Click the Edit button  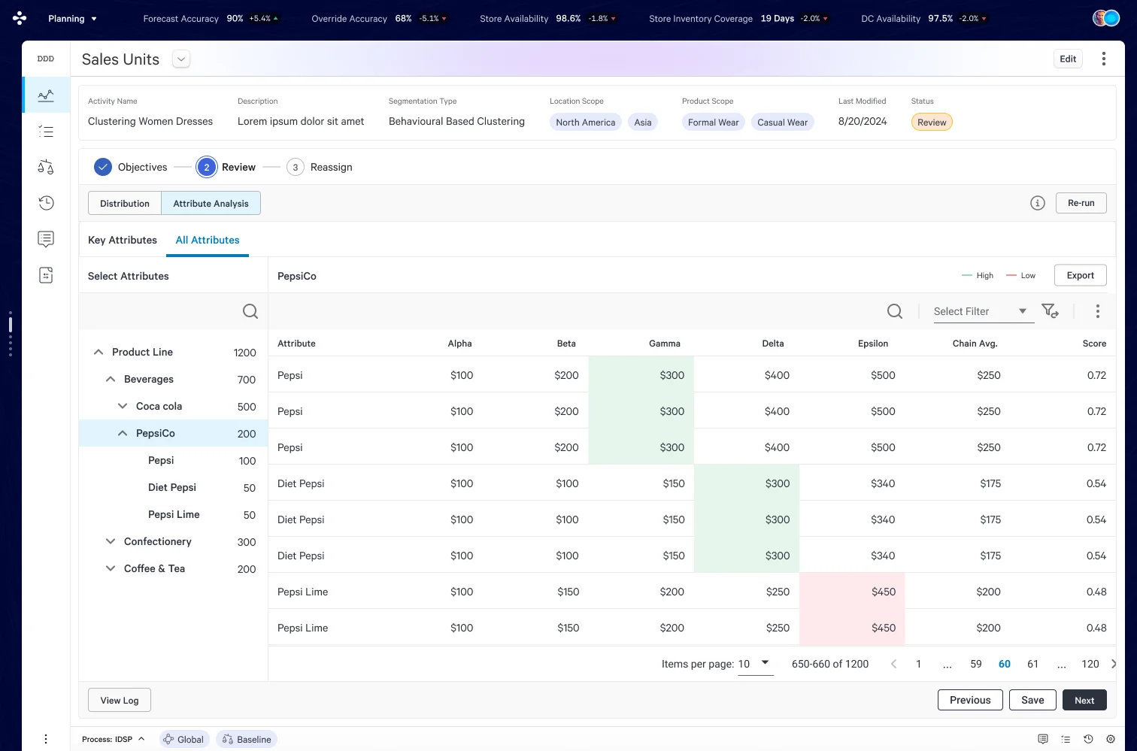[1068, 59]
